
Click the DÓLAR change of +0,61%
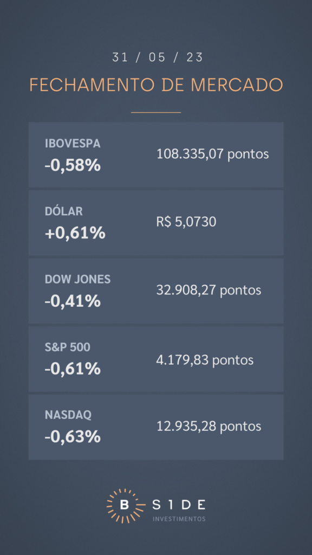point(75,233)
